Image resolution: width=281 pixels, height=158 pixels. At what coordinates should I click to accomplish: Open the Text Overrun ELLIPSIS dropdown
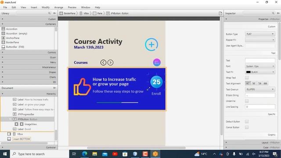[260, 89]
